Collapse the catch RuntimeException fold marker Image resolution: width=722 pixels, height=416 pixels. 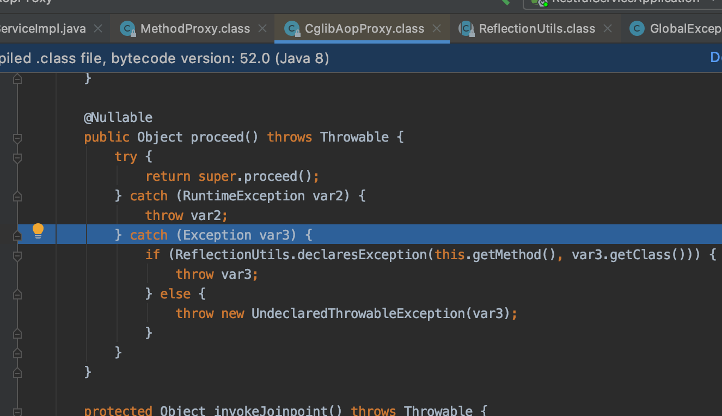[17, 196]
